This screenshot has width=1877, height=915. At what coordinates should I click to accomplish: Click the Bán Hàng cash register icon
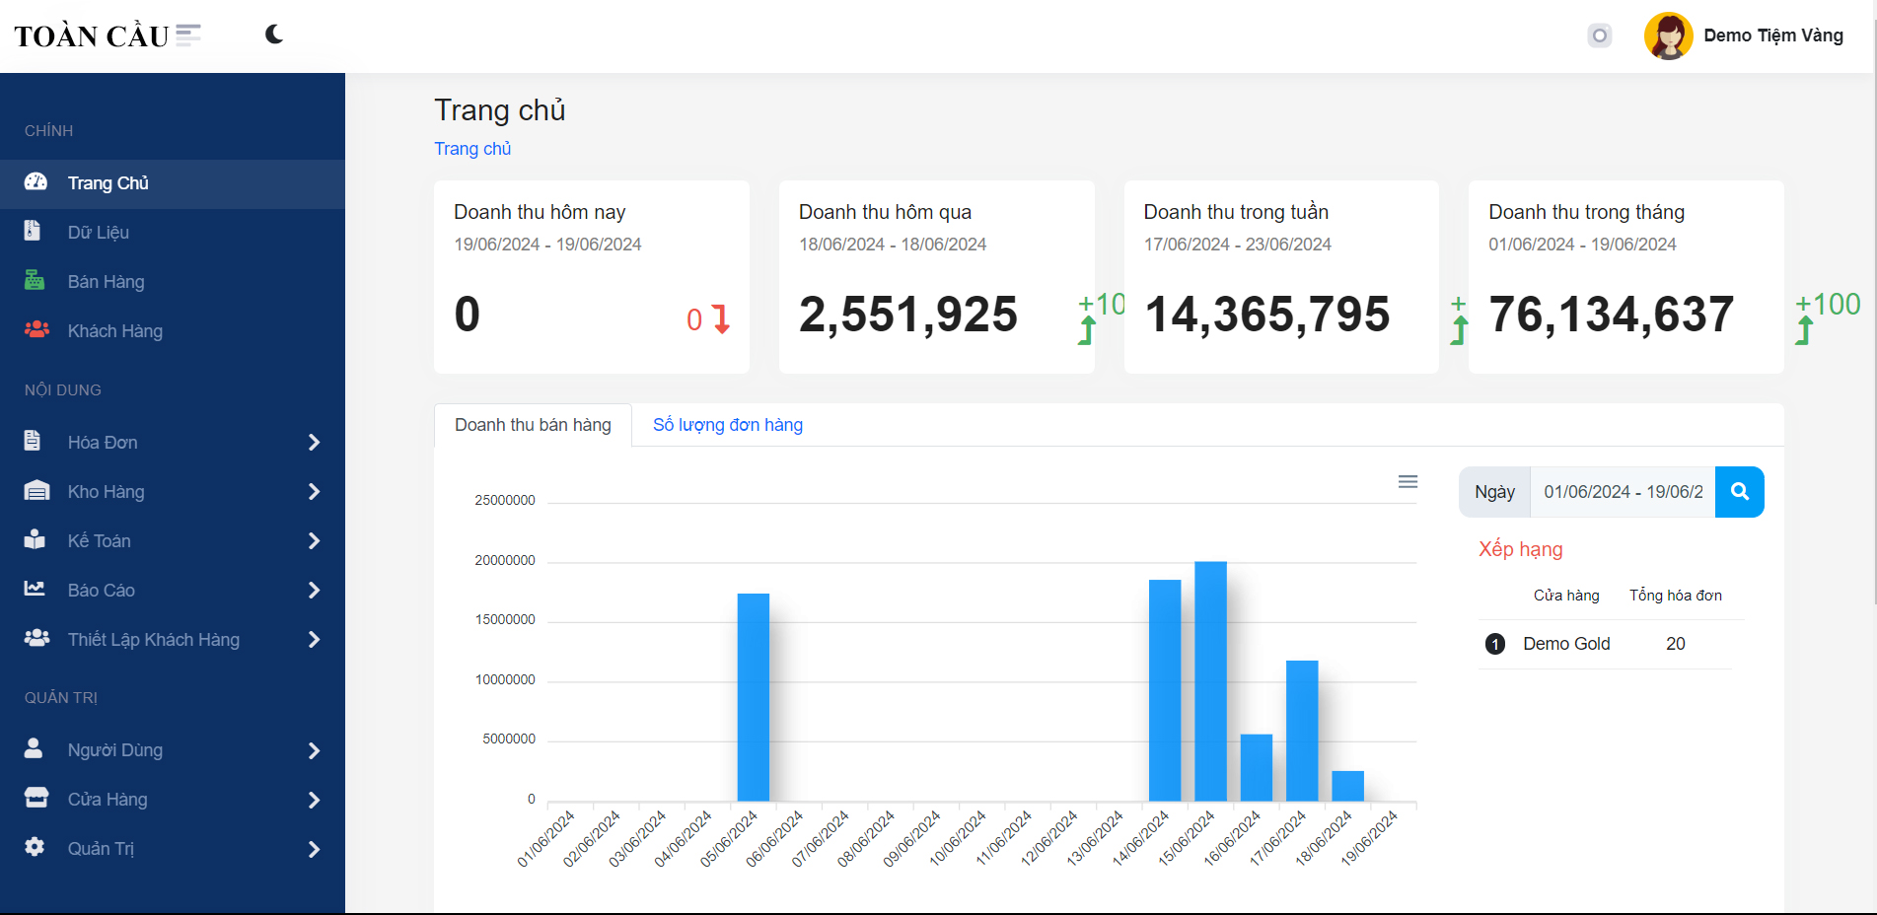35,280
